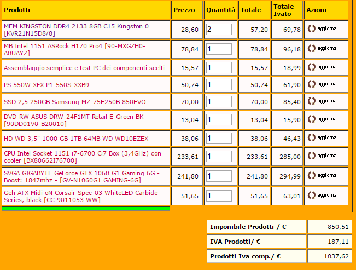Open Assemblaggio semplice e test PC link

[84, 68]
